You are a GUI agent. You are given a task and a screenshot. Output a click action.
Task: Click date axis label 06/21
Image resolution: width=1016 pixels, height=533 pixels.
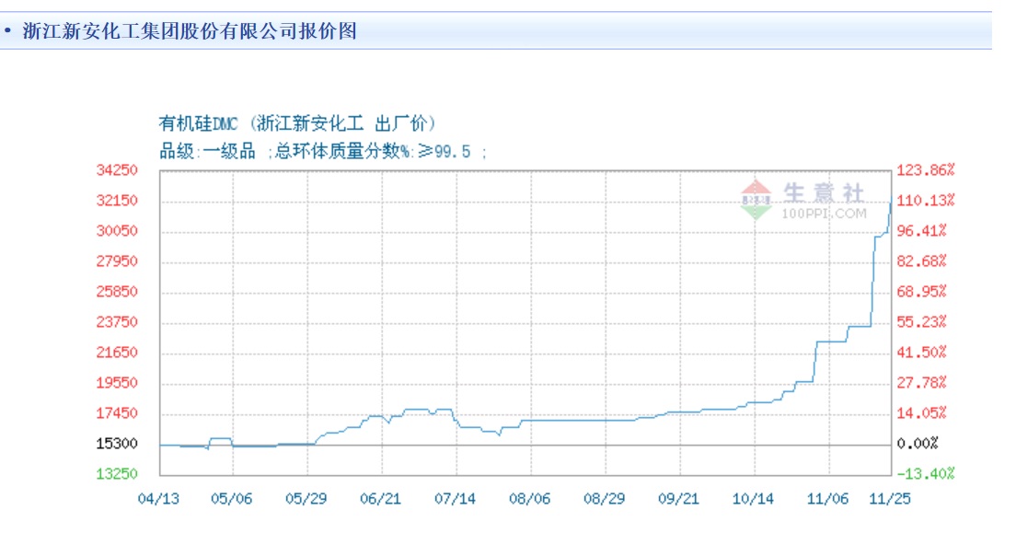pyautogui.click(x=380, y=499)
